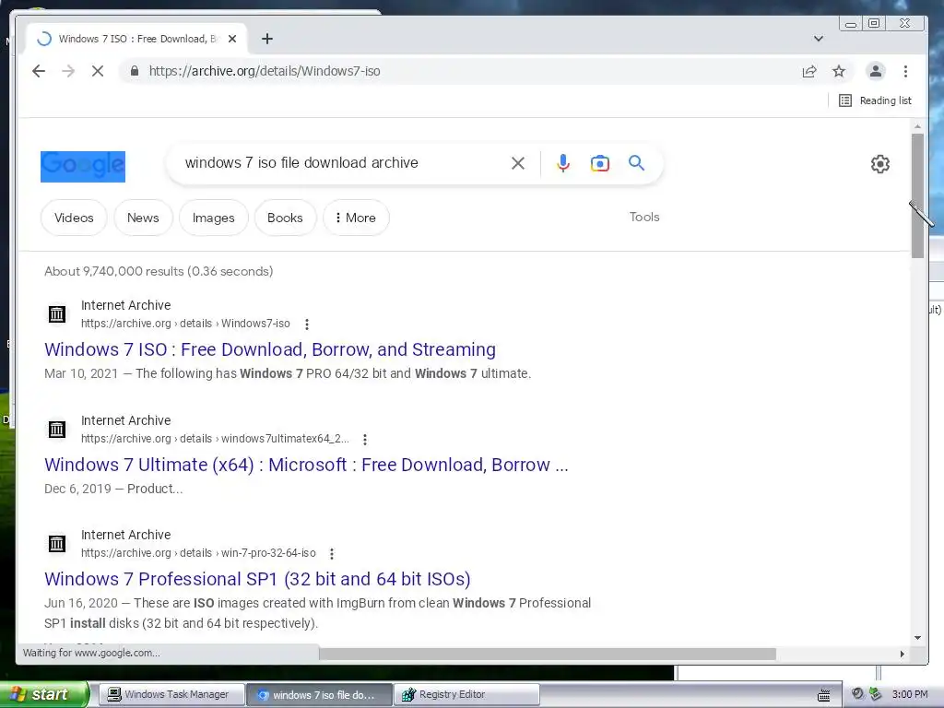Open the Windows start menu
This screenshot has width=944, height=708.
point(43,694)
